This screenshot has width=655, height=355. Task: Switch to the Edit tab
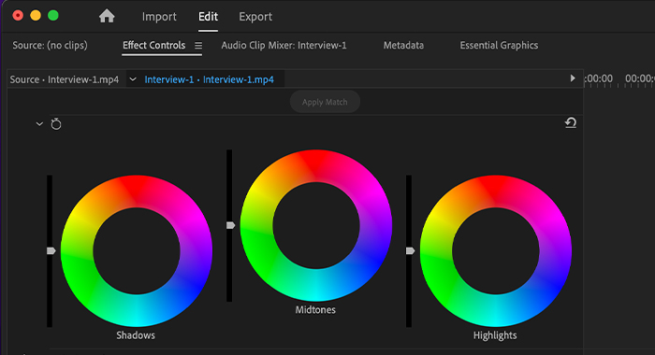click(208, 17)
